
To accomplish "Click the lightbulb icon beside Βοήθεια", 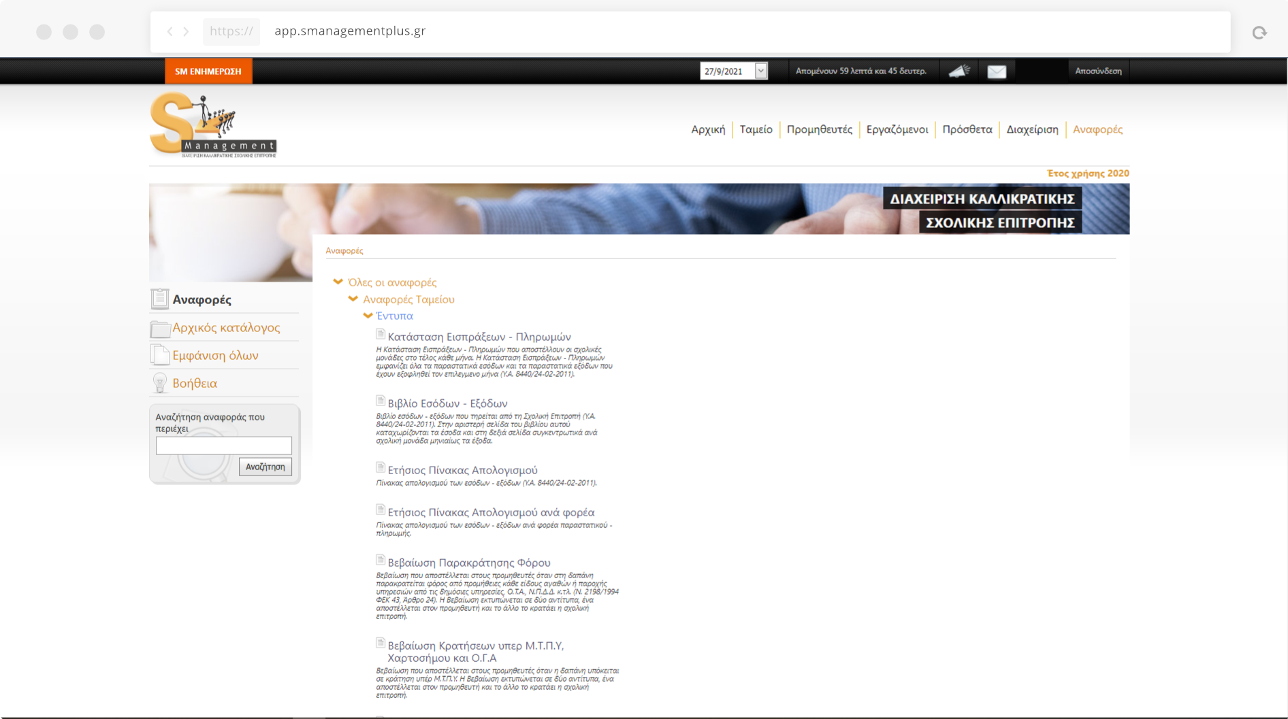I will click(x=160, y=384).
